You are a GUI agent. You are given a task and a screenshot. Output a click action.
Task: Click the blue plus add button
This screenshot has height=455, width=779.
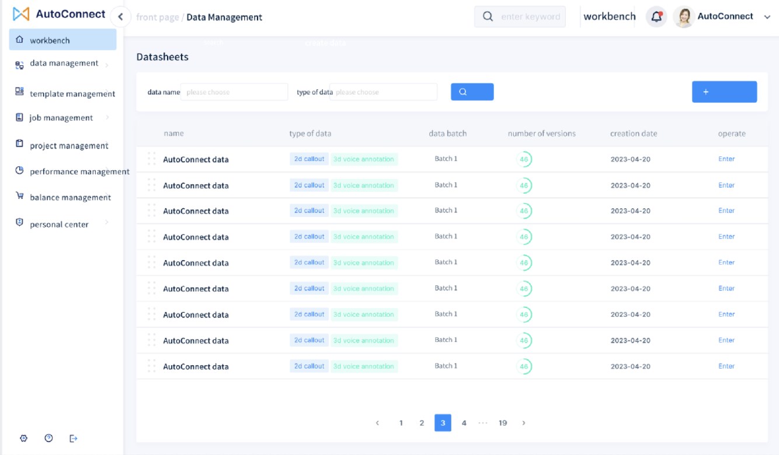click(x=724, y=92)
